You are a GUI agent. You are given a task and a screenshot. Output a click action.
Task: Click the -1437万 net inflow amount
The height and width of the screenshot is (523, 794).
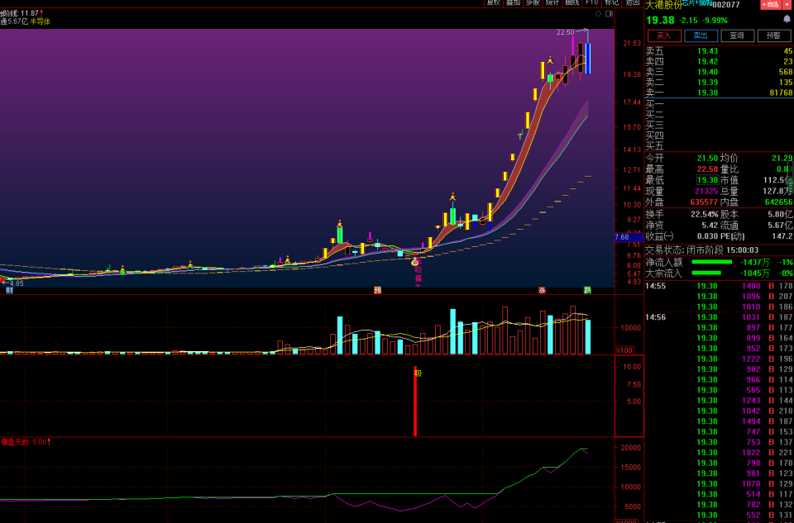coord(755,263)
